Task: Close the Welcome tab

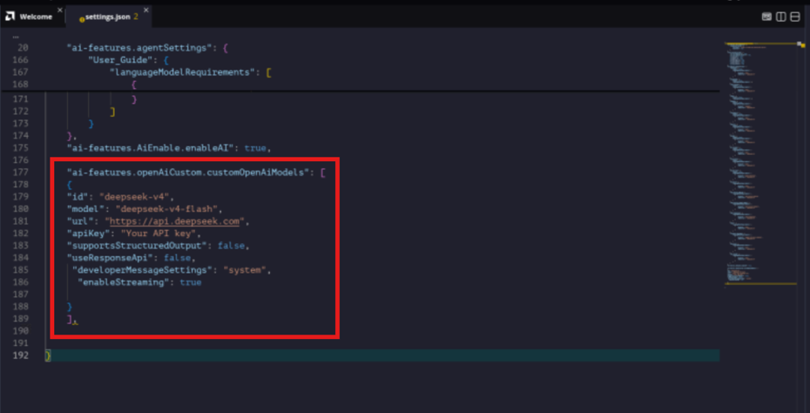Action: [60, 10]
